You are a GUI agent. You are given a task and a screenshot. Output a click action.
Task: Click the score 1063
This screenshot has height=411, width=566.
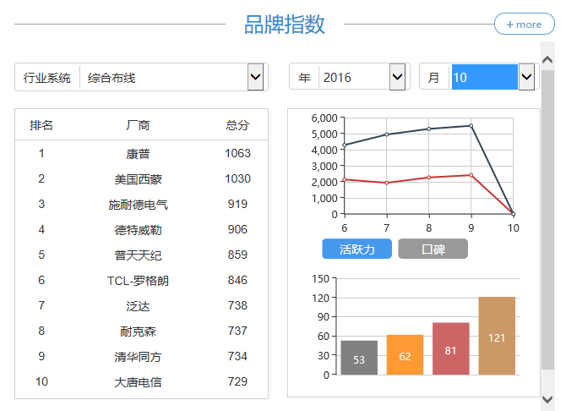tap(237, 153)
